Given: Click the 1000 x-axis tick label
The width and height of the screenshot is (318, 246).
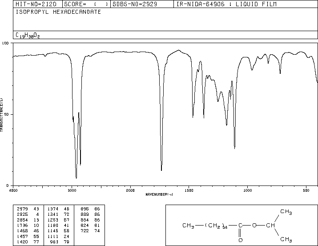Looking at the screenshot, I should [x=247, y=190].
